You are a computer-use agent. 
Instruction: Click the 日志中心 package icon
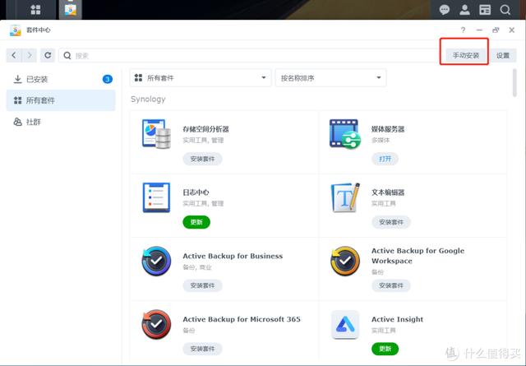(156, 197)
